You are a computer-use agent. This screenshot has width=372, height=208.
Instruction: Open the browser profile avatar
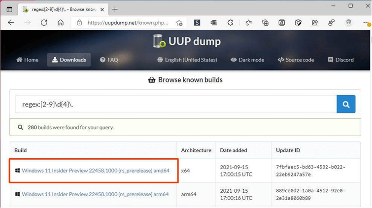tap(348, 22)
